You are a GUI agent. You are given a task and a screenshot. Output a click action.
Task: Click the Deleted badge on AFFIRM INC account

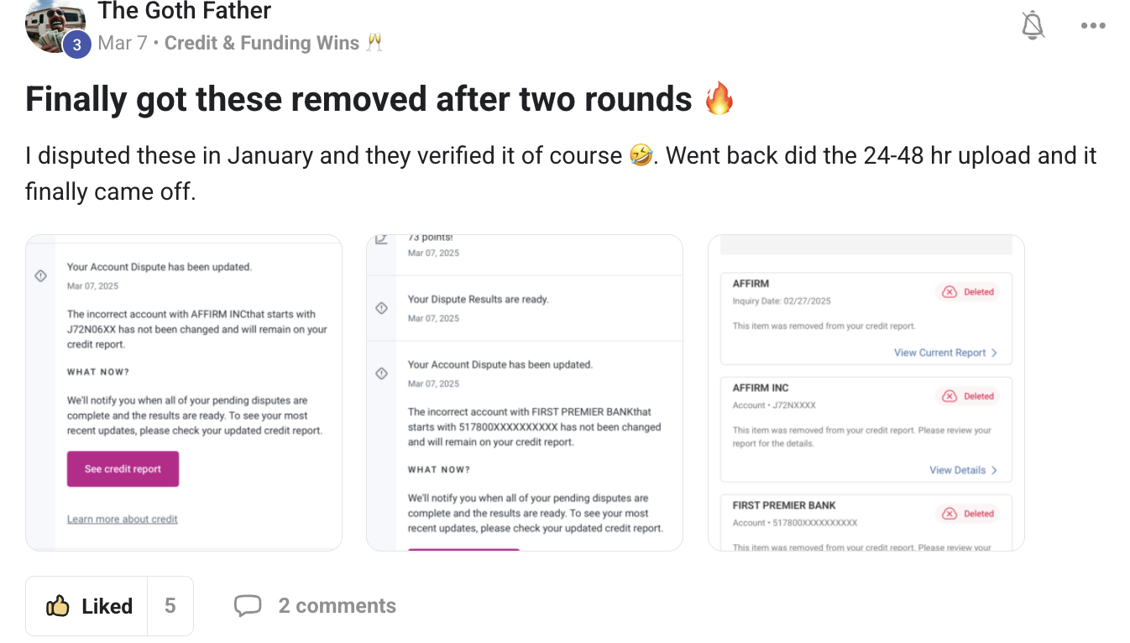(x=968, y=396)
